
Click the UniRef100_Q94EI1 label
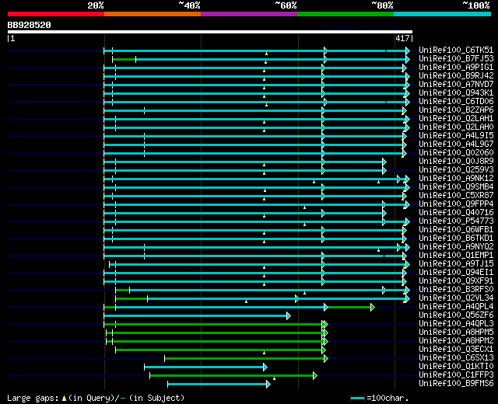click(456, 273)
